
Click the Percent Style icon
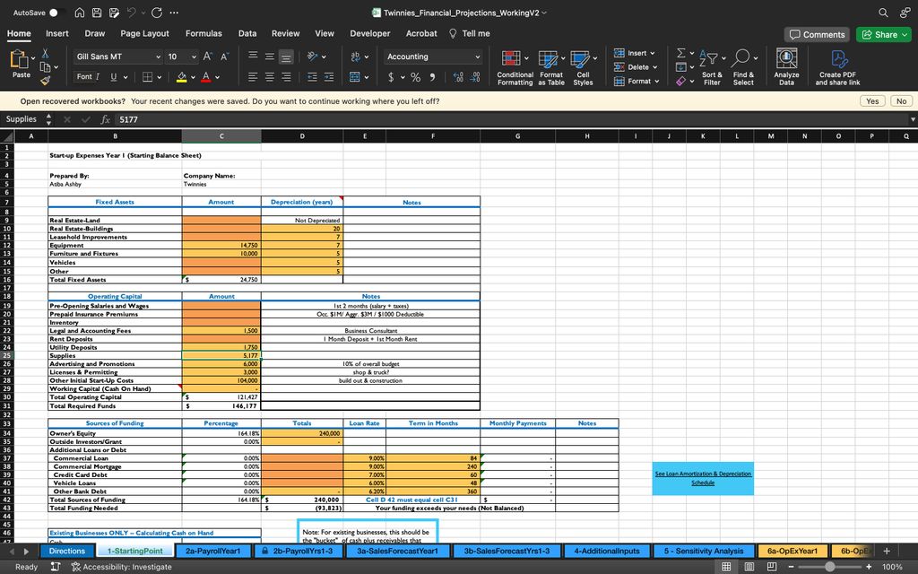[x=416, y=77]
